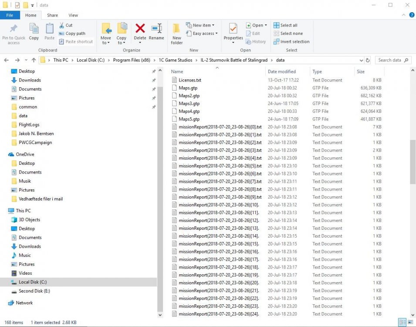Open the Properties icon in the ribbon

click(x=233, y=32)
